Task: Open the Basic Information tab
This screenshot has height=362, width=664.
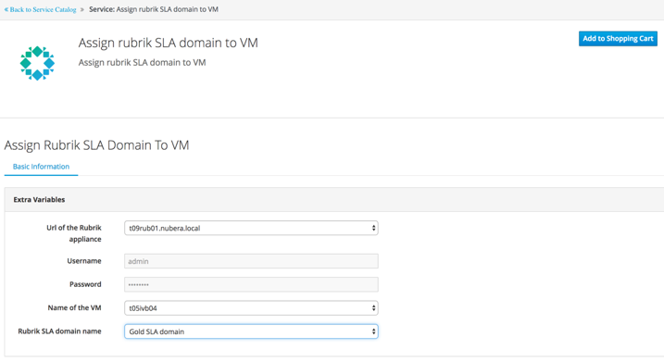Action: [x=41, y=167]
